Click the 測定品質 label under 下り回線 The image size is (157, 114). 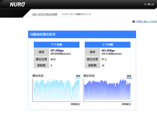41,59
